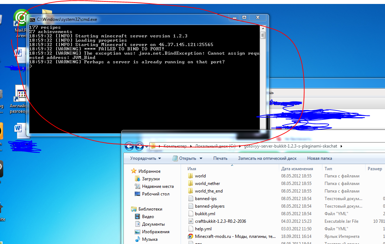Select Избранное in the navigation pane
385x244 pixels.
click(x=149, y=171)
